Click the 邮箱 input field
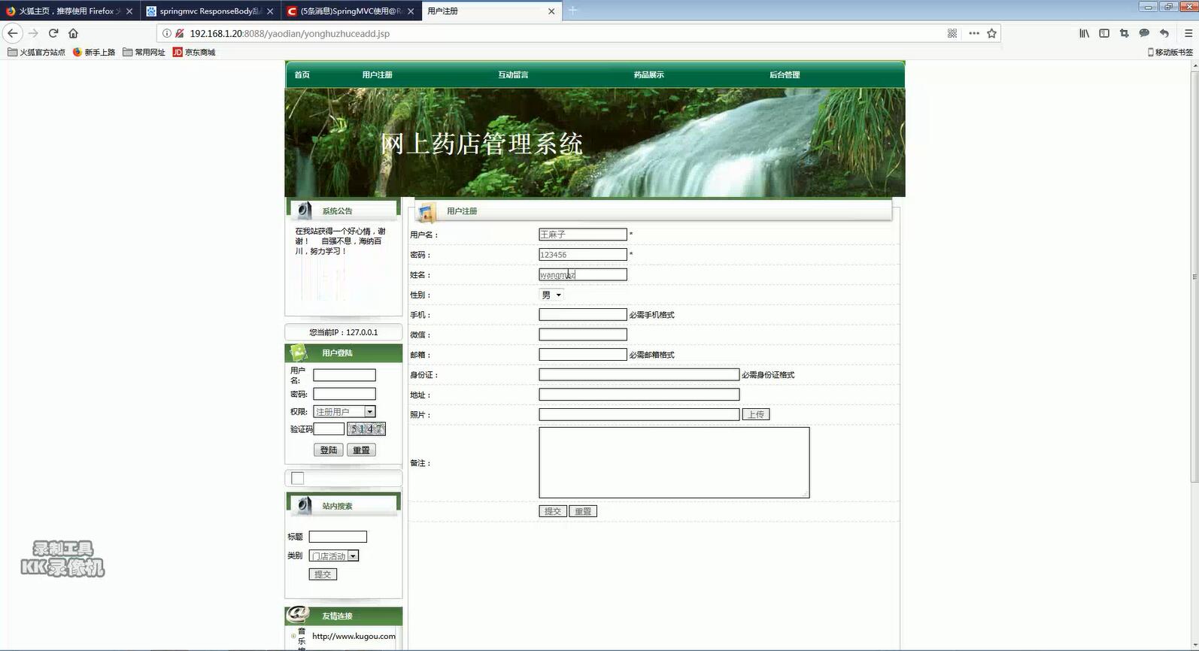The height and width of the screenshot is (651, 1199). pyautogui.click(x=583, y=354)
